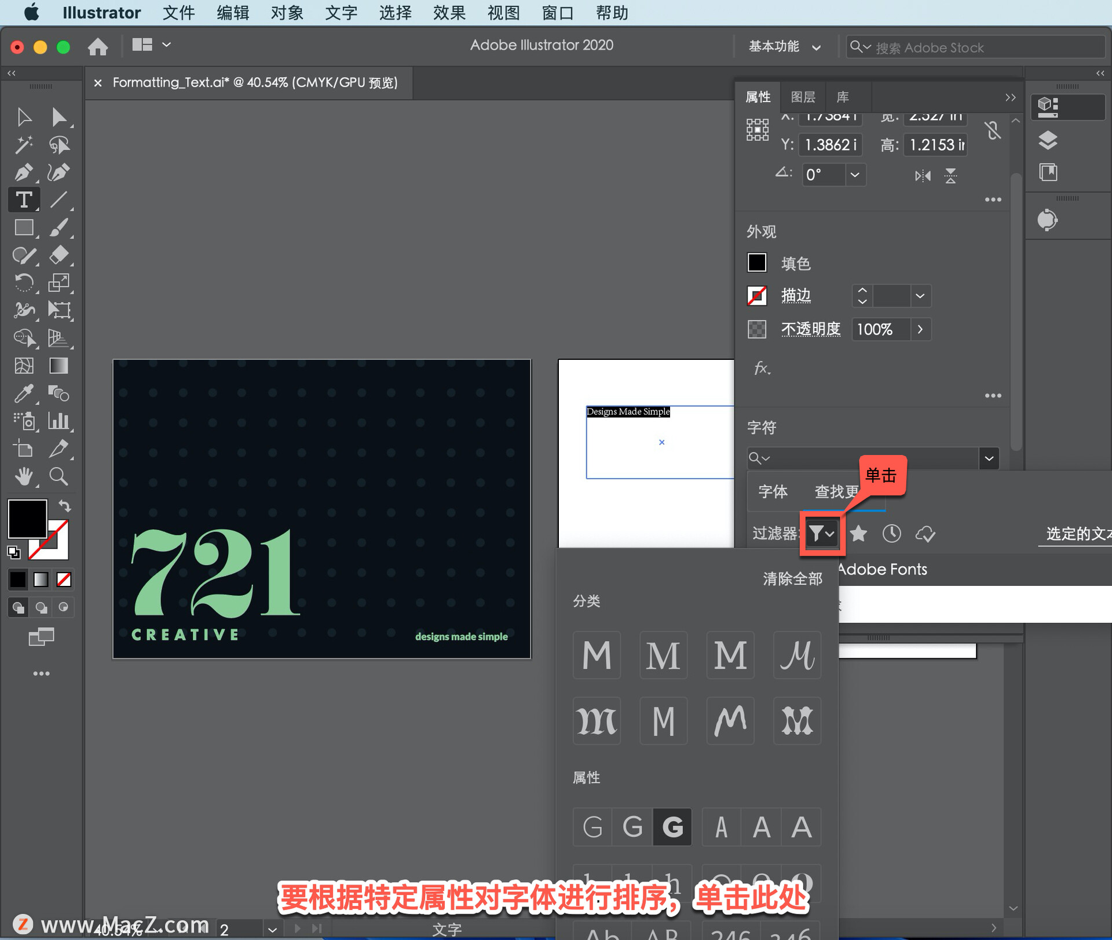
Task: Select the Line Segment tool
Action: [x=58, y=200]
